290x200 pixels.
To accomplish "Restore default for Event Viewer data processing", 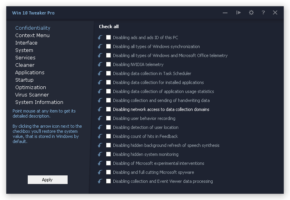I will pos(100,181).
